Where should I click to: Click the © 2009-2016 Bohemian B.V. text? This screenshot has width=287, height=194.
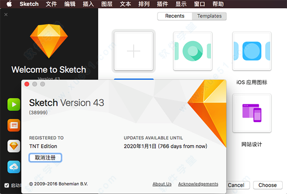(58, 184)
